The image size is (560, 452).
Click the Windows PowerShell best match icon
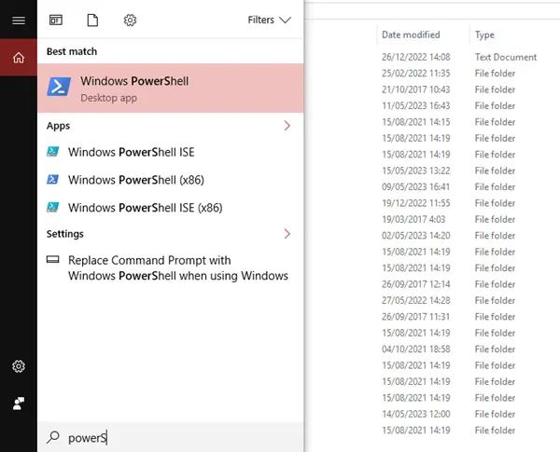pos(59,87)
